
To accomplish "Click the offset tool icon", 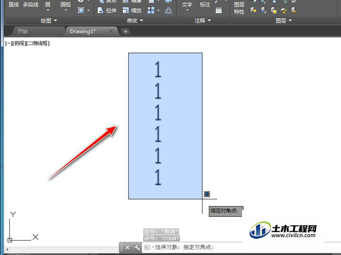I will pos(168,10).
